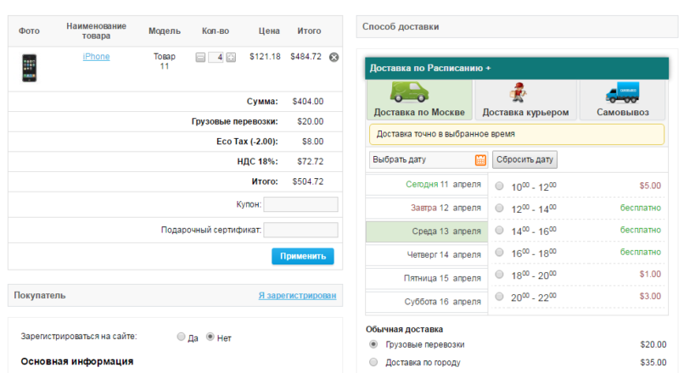Screen dimensions: 684x373
Task: Select the 10:00 - 12:00 time slot radio
Action: (x=500, y=186)
